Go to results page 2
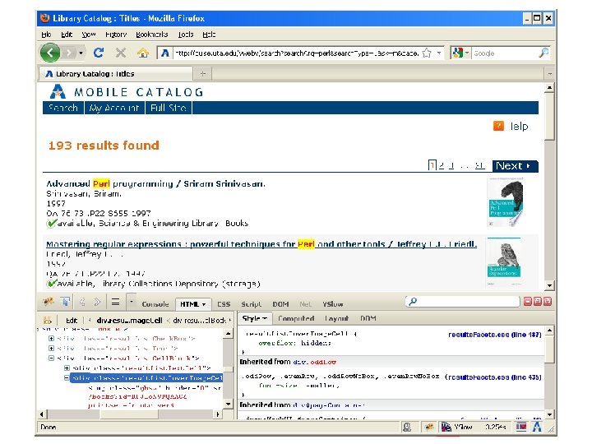Viewport: 592px width, 444px height. pos(442,165)
